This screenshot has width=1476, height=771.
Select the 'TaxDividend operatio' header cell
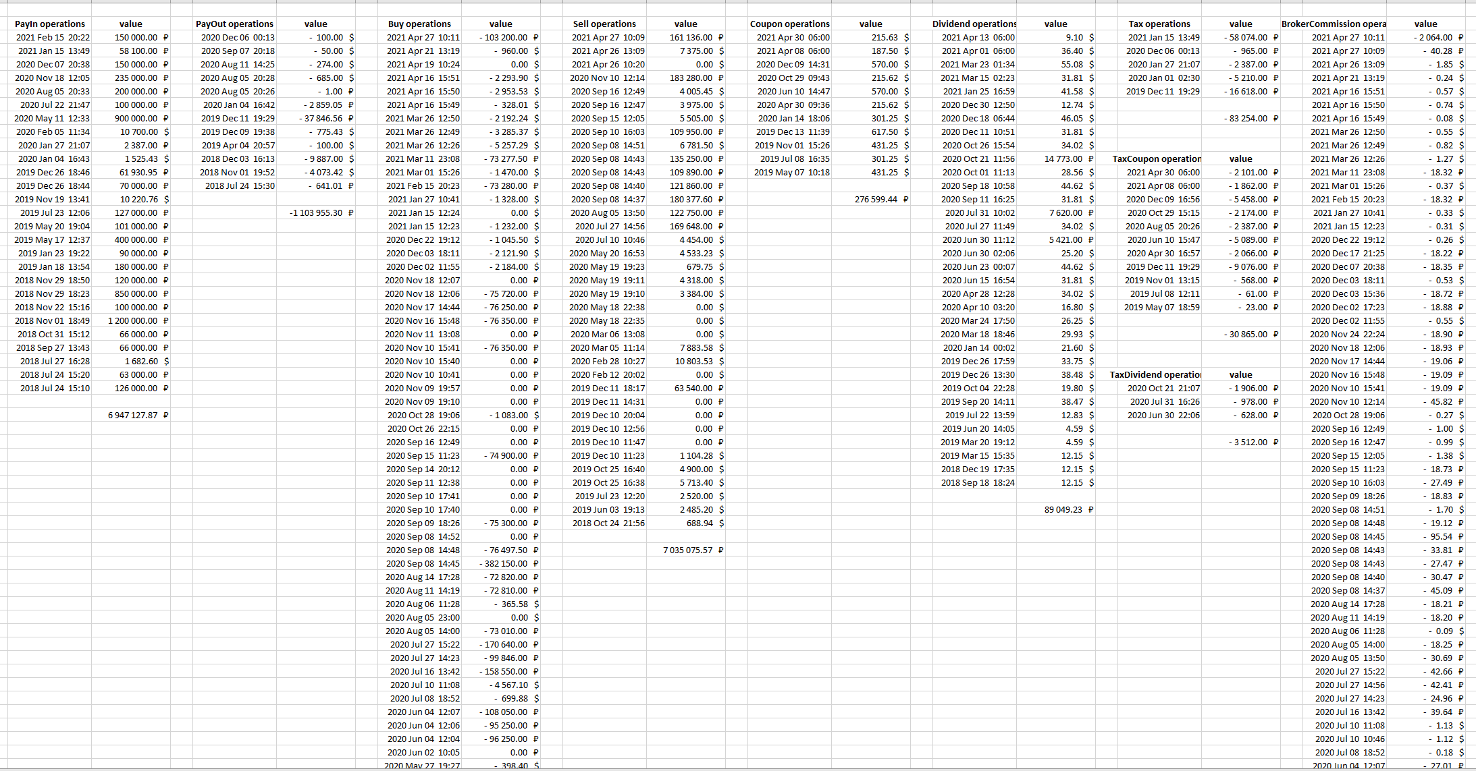tap(1155, 374)
